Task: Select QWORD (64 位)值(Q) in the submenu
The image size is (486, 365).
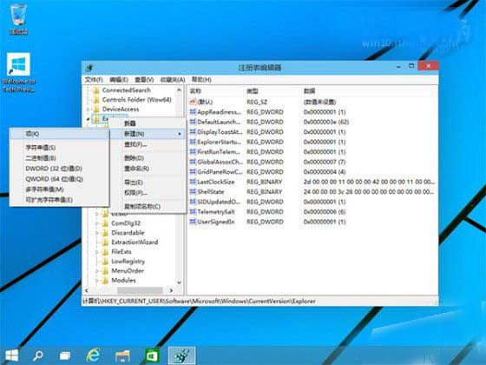Action: (59, 179)
